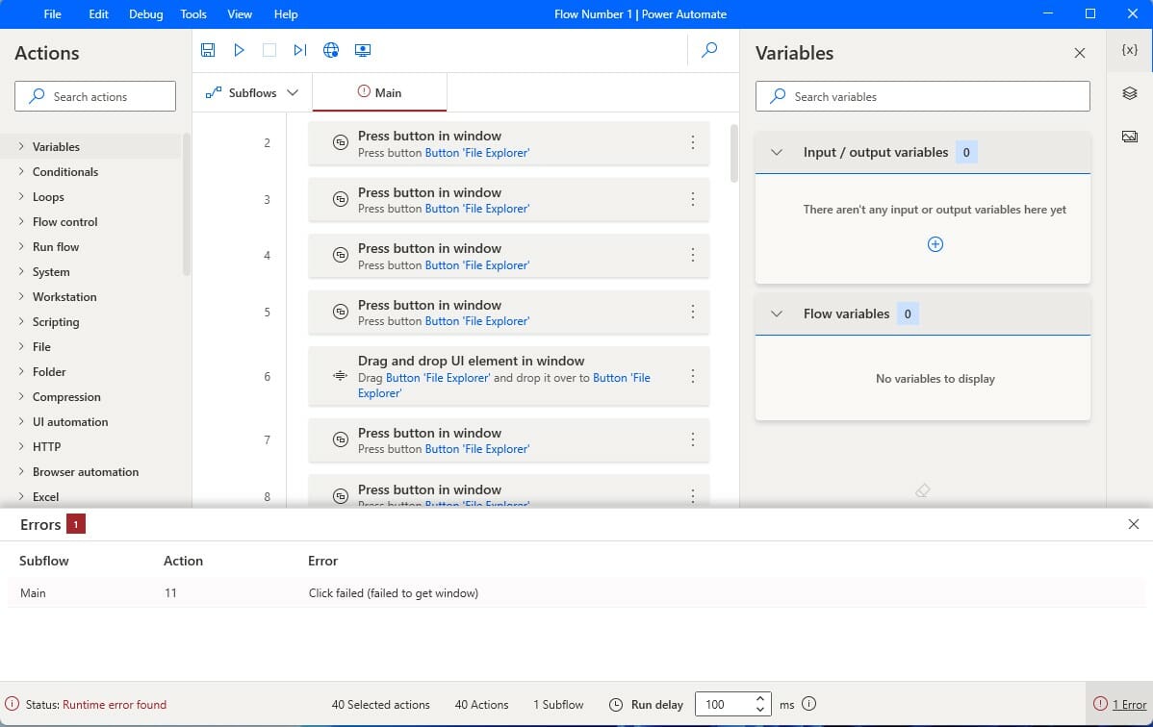Click Button 'File Explorer' link in action 5
1153x727 pixels.
click(x=477, y=321)
